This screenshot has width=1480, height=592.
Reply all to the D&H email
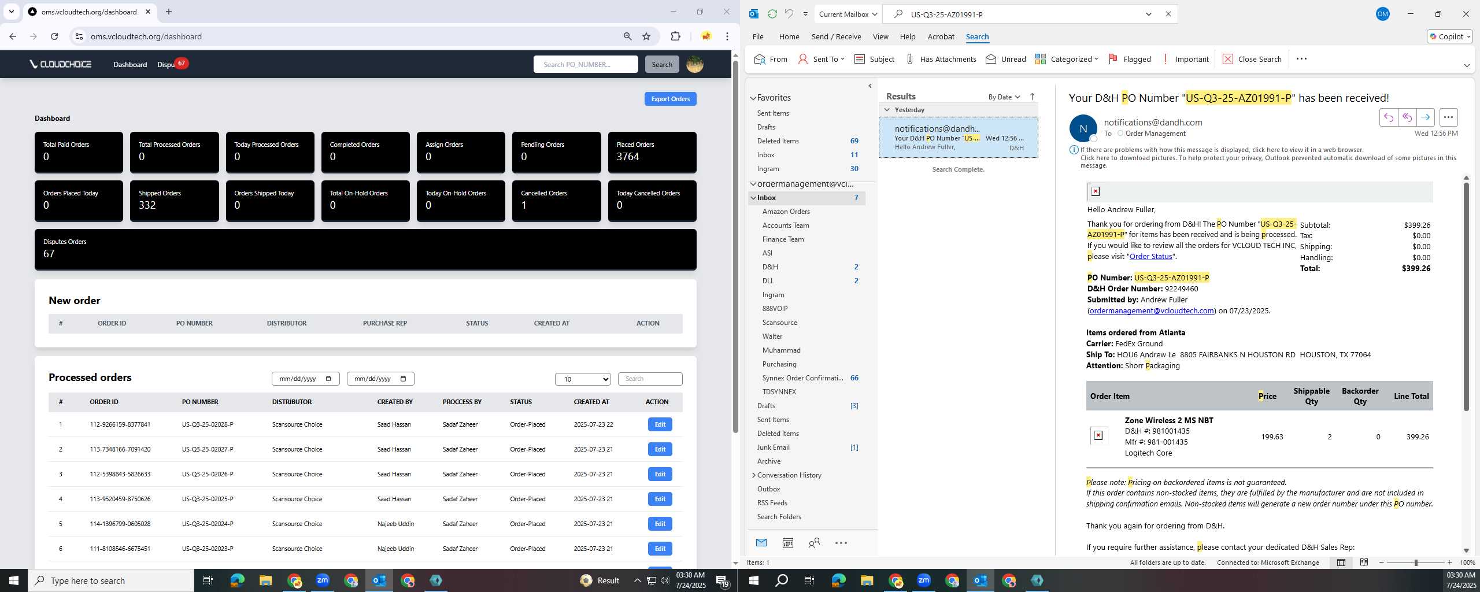pos(1407,117)
